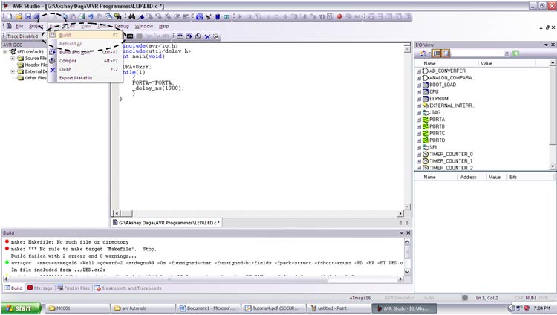Open the File menu
Viewport: 557px width, 315px height.
click(19, 26)
